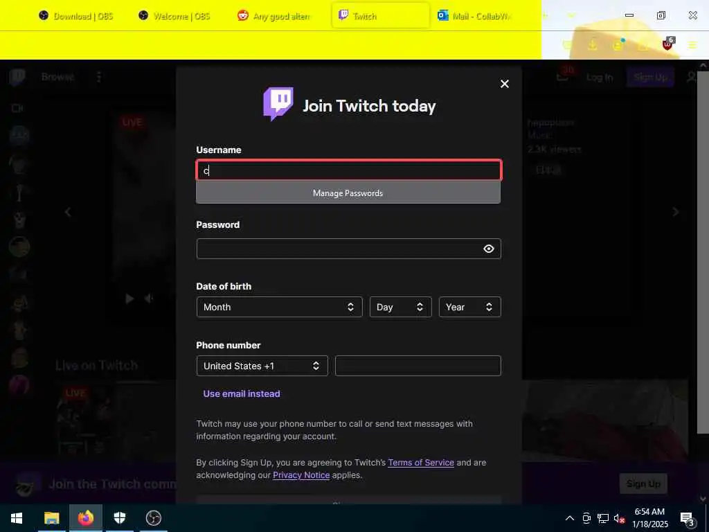709x532 pixels.
Task: Click Twitch home logo in top navigation
Action: pyautogui.click(x=17, y=77)
